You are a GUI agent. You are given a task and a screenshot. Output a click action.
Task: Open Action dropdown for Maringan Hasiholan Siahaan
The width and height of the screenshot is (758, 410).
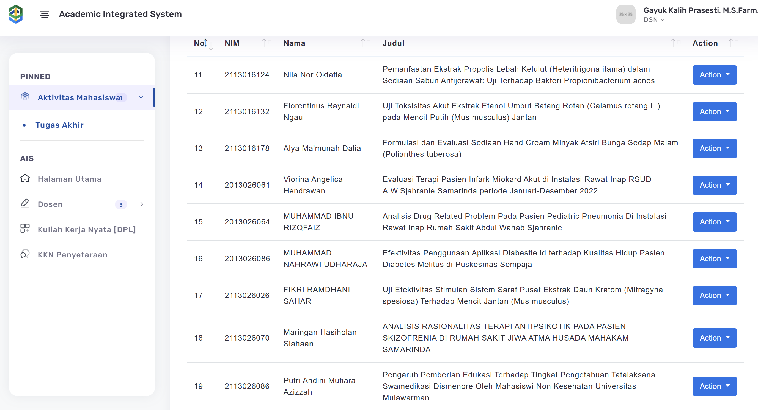click(715, 338)
